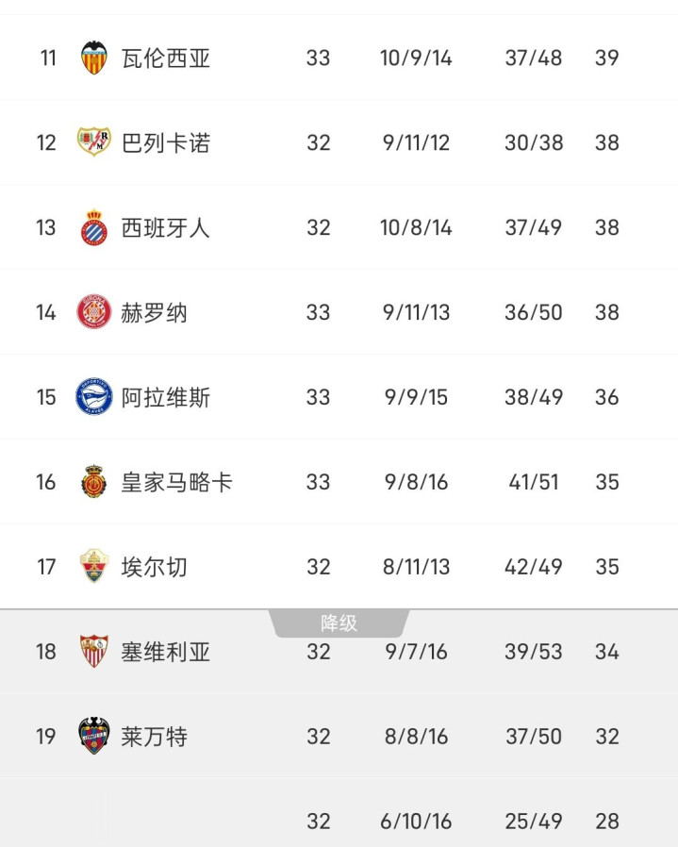Open team 瓦伦西亚 from the standings

(166, 58)
